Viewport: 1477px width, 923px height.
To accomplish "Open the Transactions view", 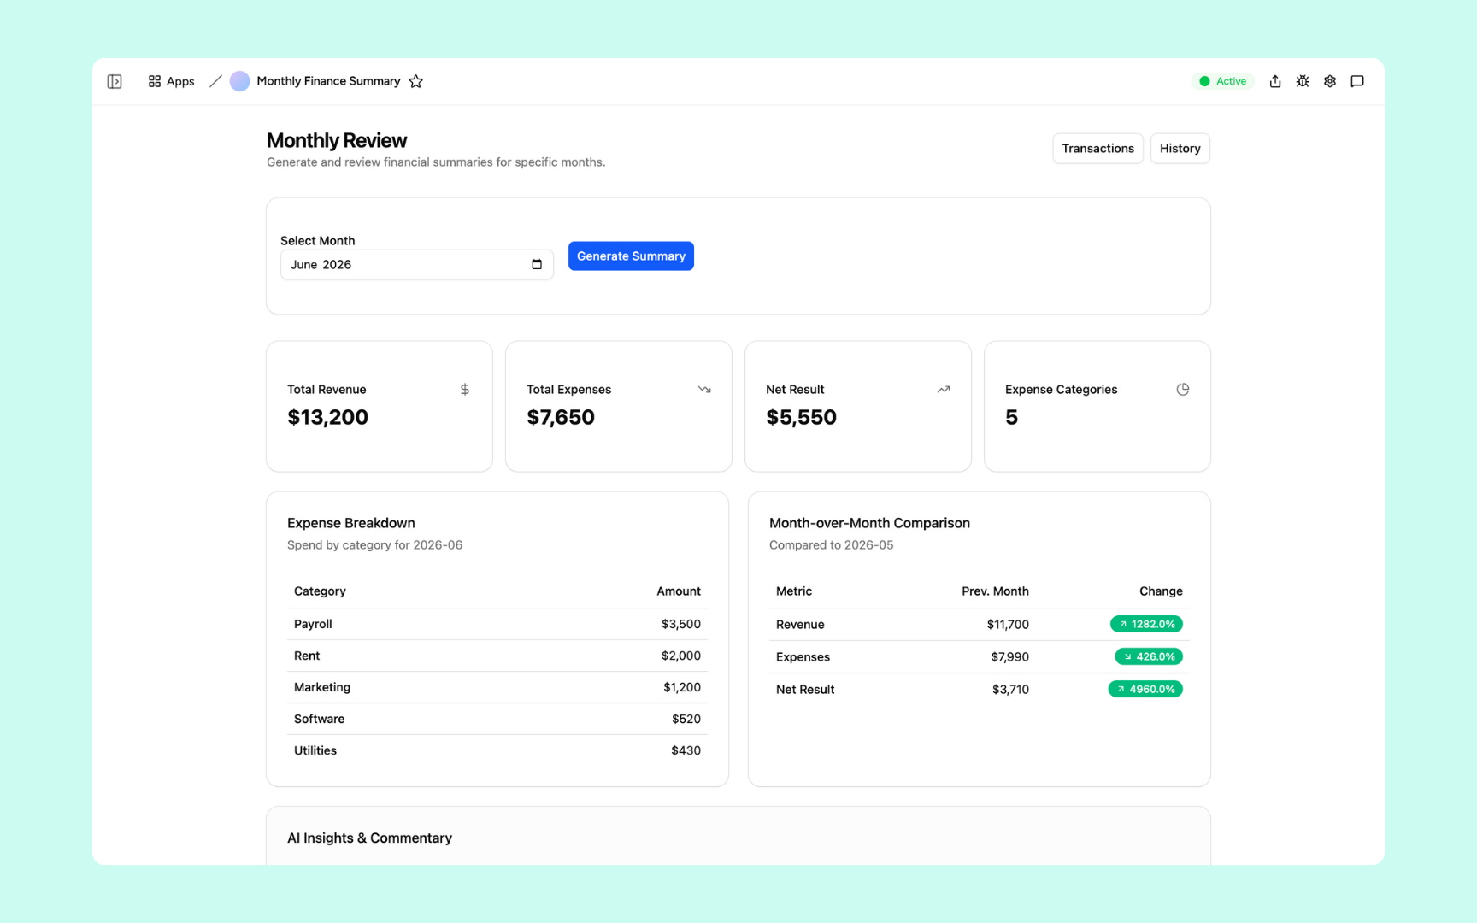I will click(1097, 148).
